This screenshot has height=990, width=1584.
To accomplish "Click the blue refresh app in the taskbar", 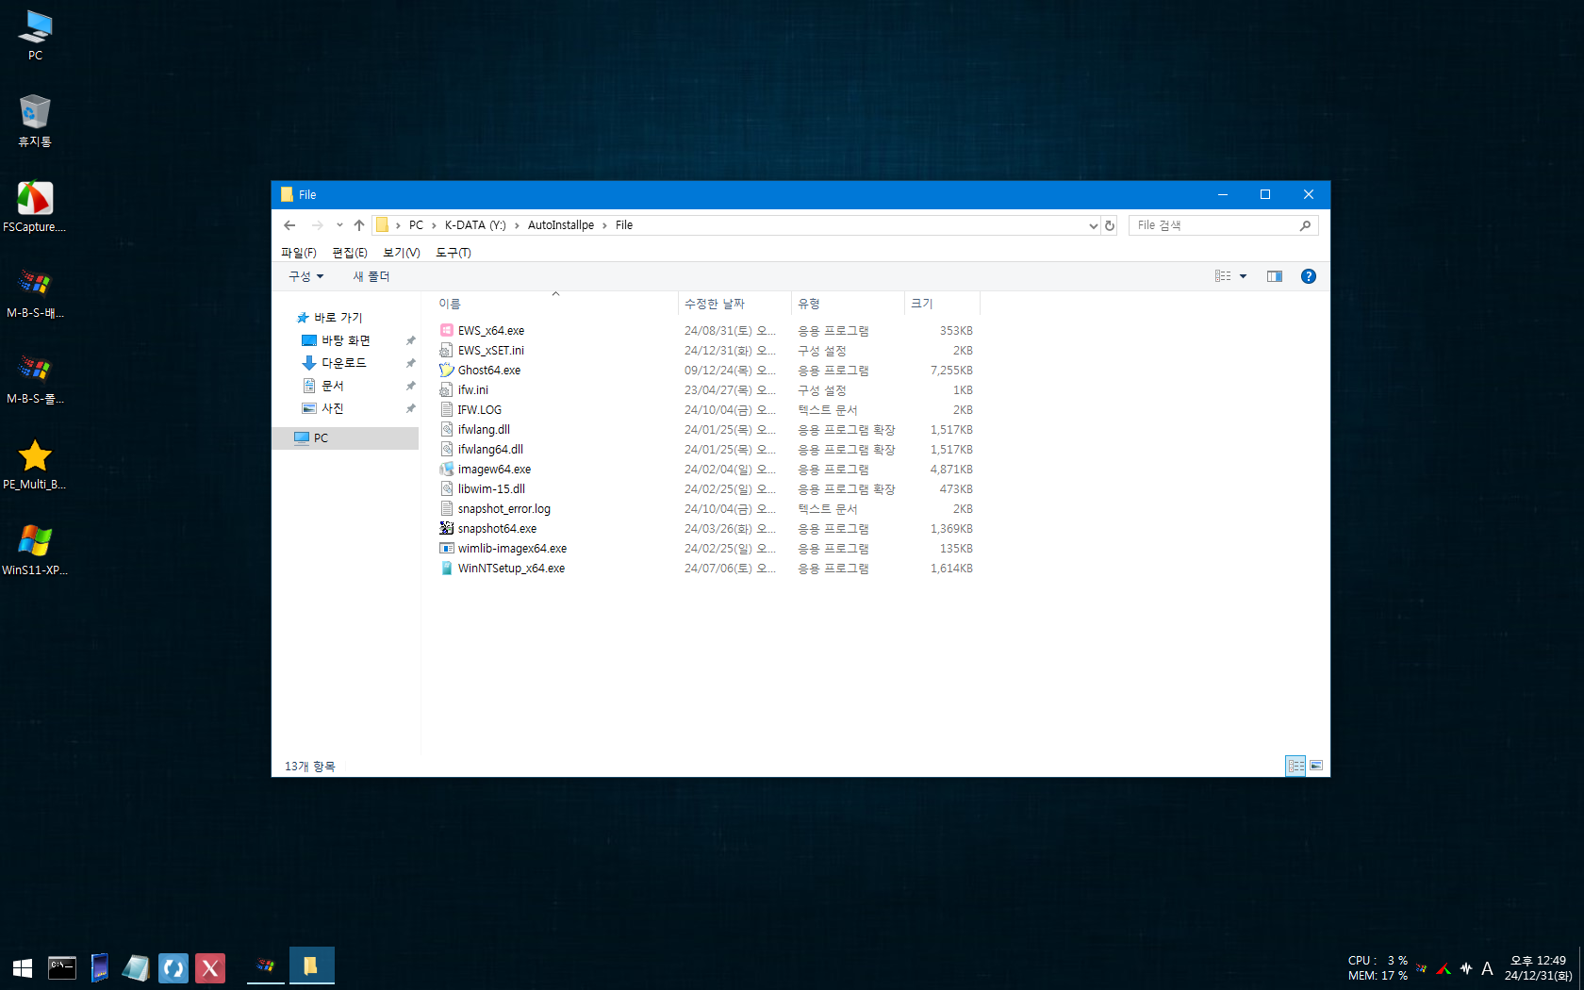I will point(173,968).
